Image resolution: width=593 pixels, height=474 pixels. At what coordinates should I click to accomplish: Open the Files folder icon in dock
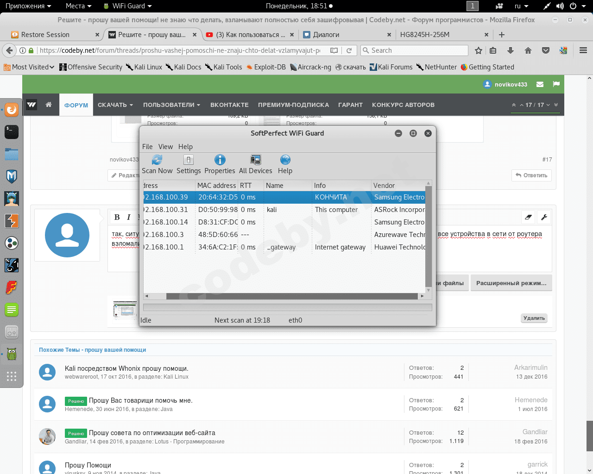click(12, 154)
